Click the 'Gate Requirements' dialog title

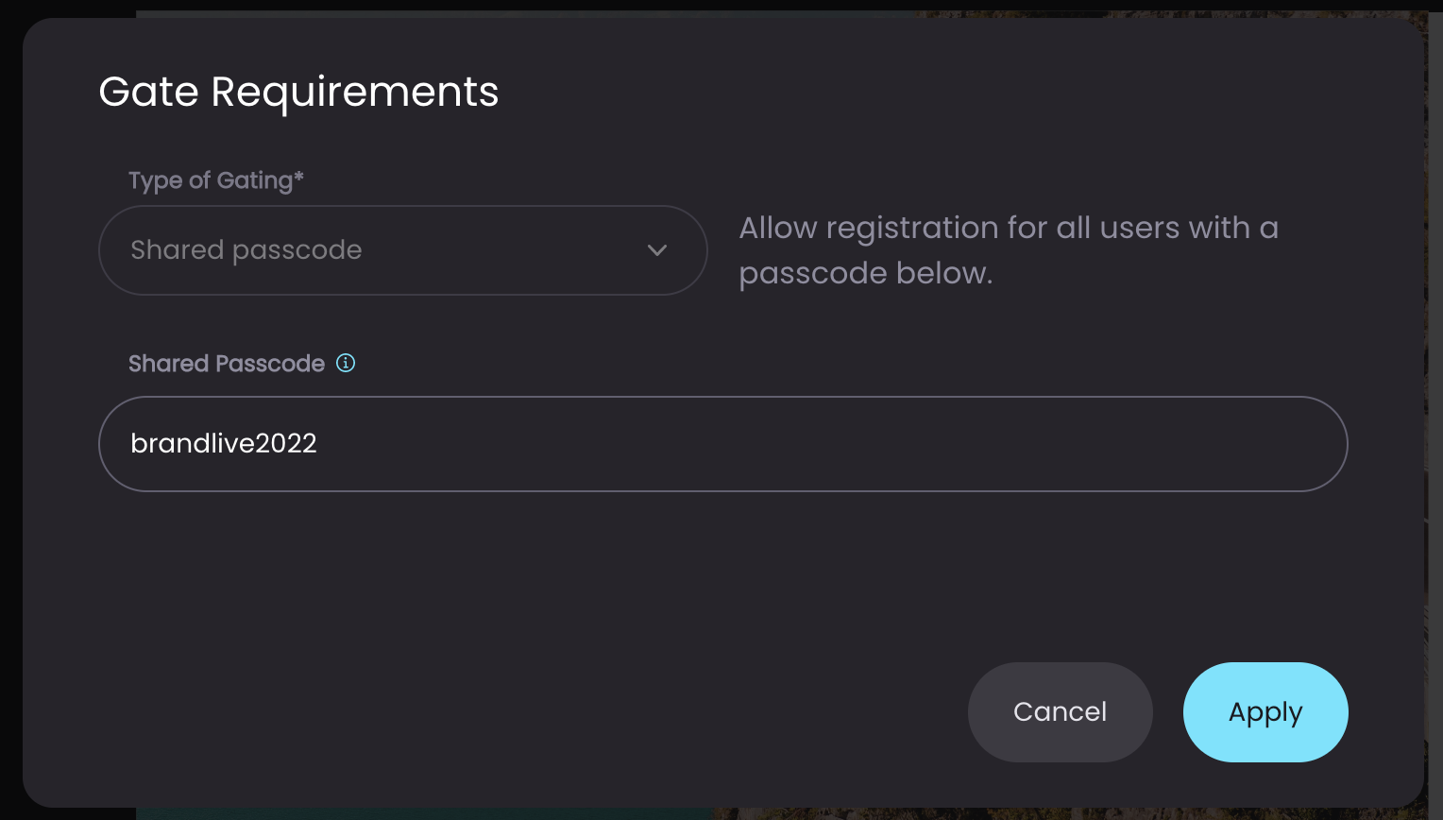298,92
